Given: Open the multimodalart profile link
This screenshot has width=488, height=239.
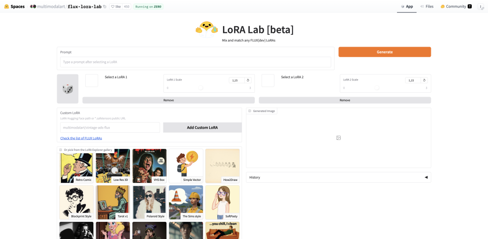Looking at the screenshot, I should (x=51, y=7).
